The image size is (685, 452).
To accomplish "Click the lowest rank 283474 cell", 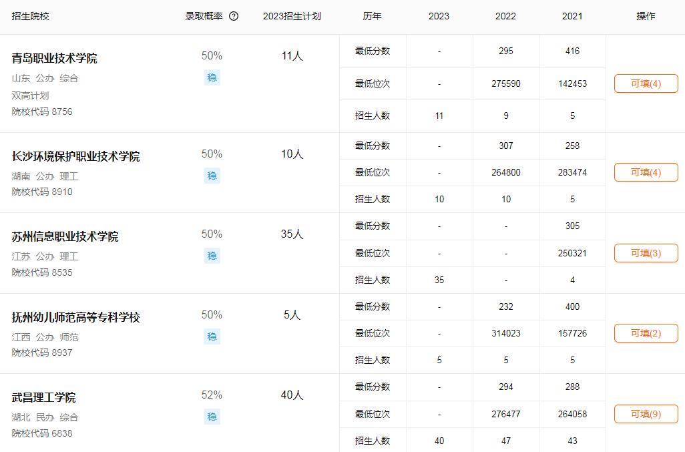I will [x=572, y=172].
